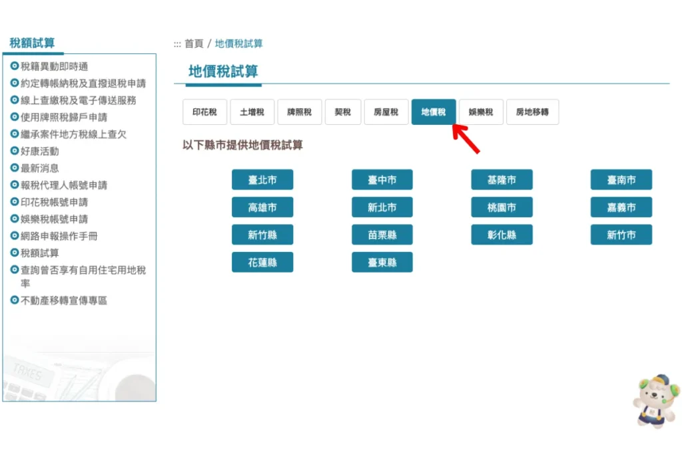This screenshot has width=682, height=454.
Task: Go to 首頁 in the breadcrumb
Action: point(194,43)
